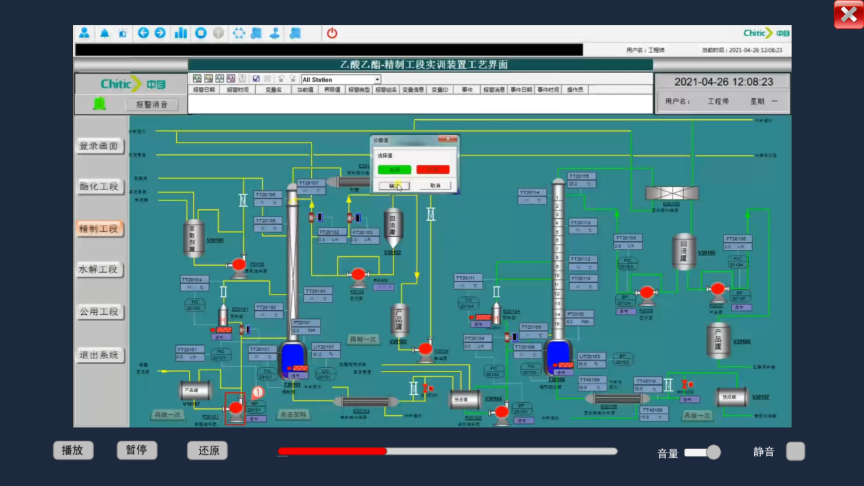
Task: Switch to 水解工段 section
Action: click(99, 270)
